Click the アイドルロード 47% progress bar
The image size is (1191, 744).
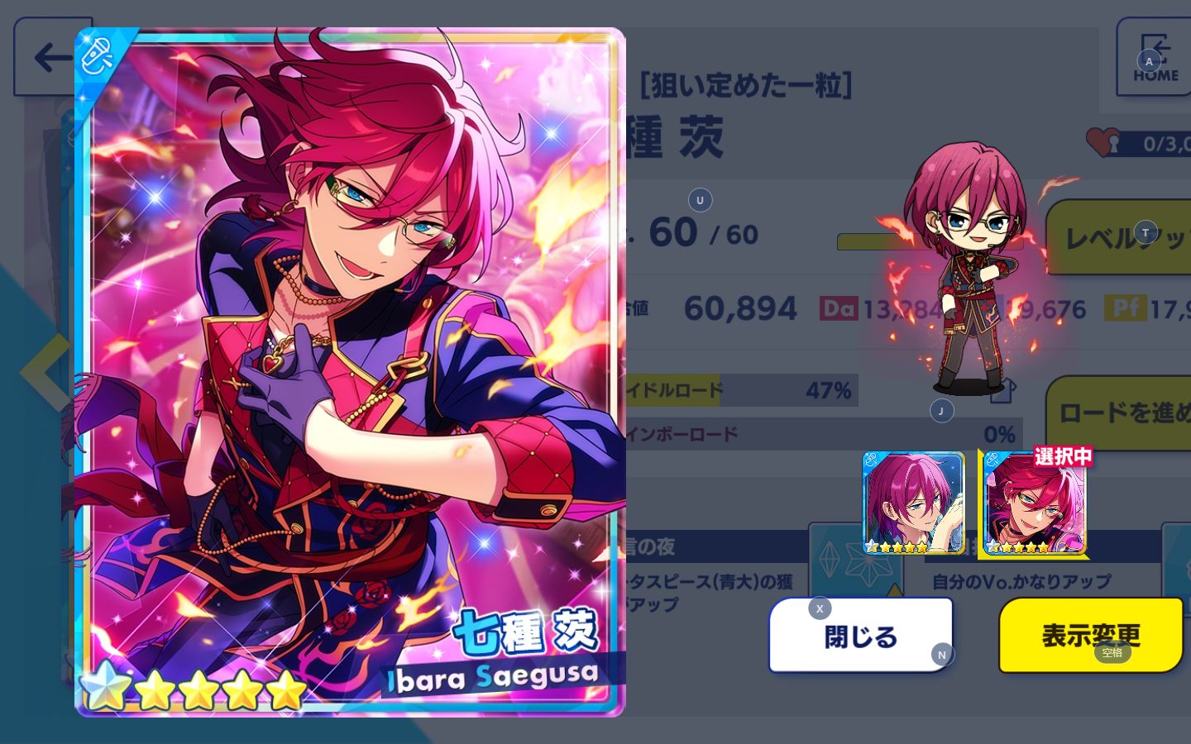(742, 390)
